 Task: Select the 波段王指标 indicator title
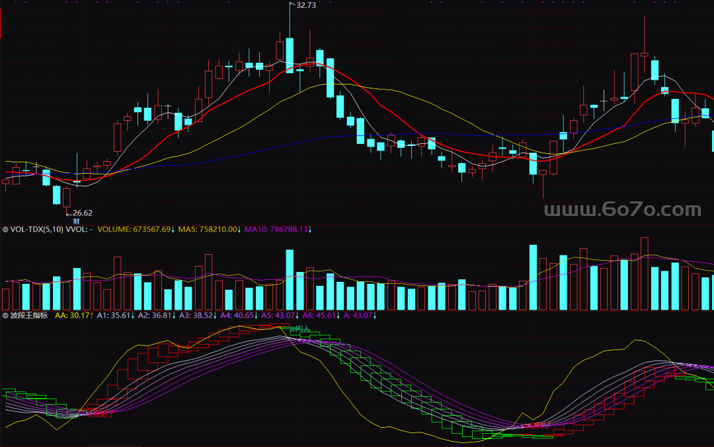[29, 316]
